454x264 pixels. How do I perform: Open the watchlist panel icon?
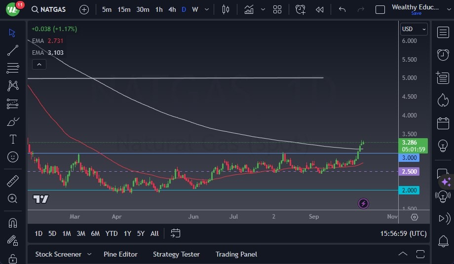point(443,32)
